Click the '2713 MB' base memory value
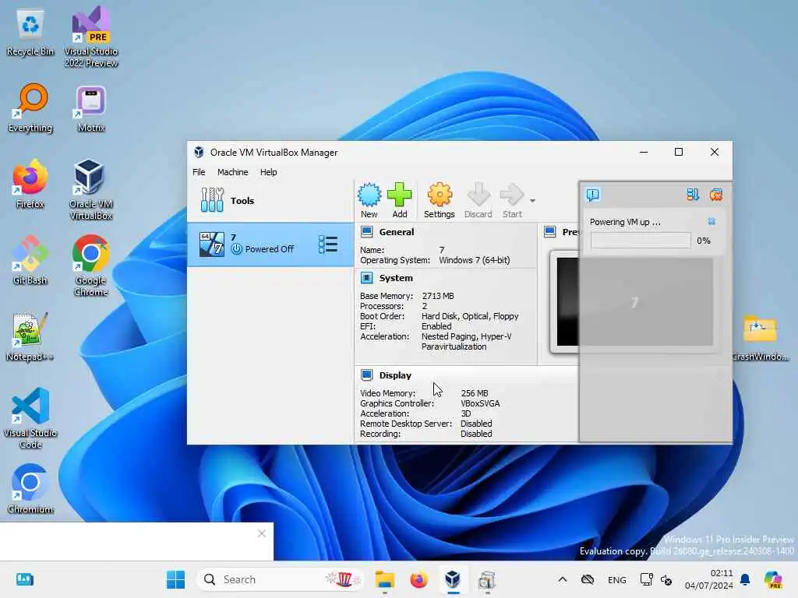Viewport: 798px width, 598px height. tap(438, 296)
